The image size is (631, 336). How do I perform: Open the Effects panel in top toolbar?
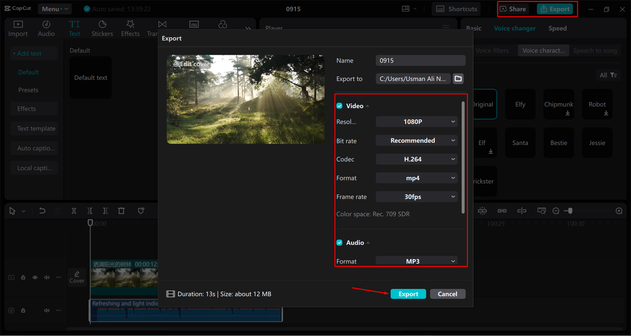pos(130,29)
